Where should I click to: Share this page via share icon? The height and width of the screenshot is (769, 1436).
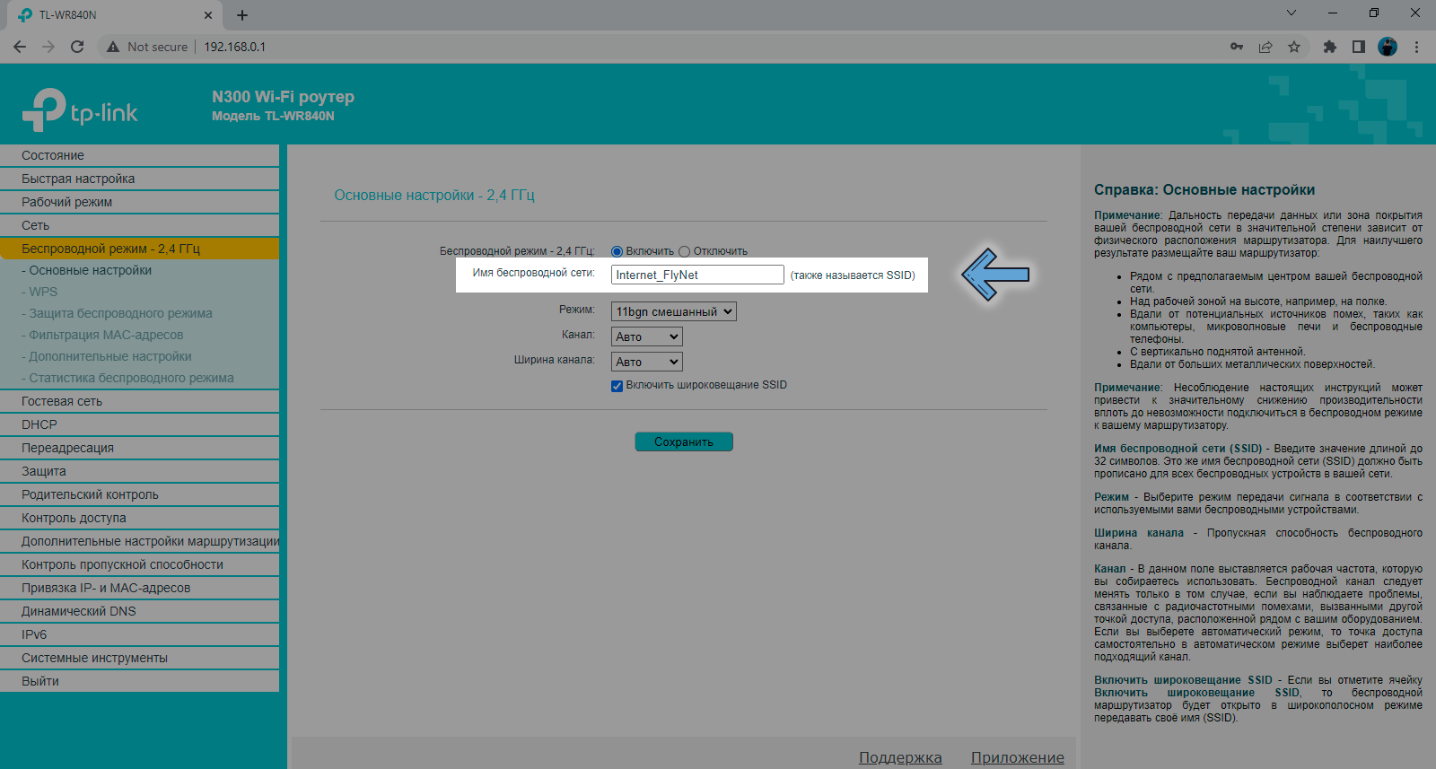[1265, 47]
